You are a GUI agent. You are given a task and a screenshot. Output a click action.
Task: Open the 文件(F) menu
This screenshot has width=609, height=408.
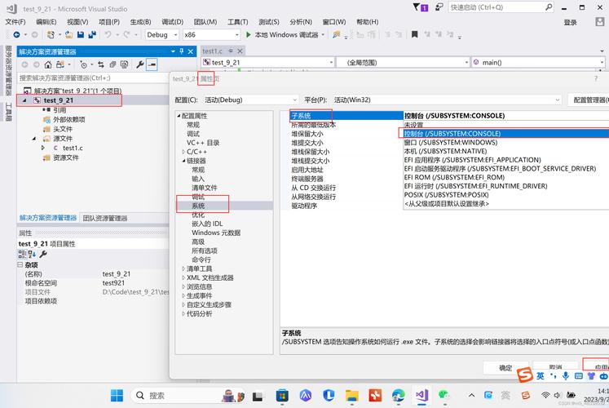tap(15, 22)
